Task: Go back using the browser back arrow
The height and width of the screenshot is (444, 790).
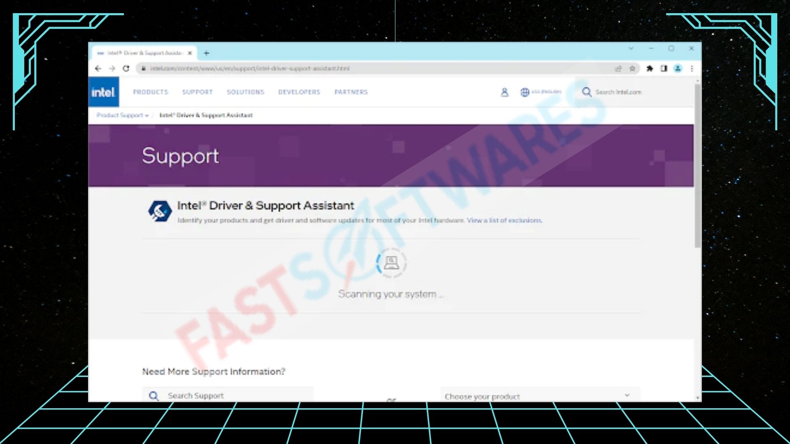Action: click(98, 69)
